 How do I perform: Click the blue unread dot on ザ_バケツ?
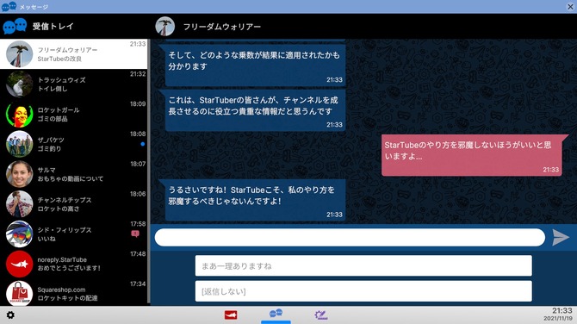(142, 144)
